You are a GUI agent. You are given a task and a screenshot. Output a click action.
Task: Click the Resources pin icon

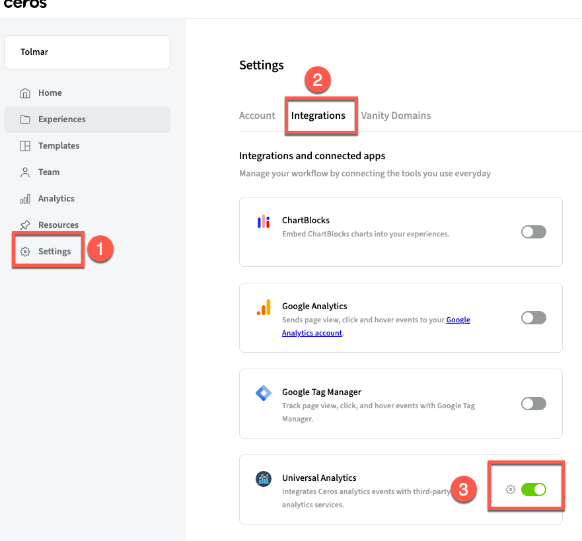25,225
